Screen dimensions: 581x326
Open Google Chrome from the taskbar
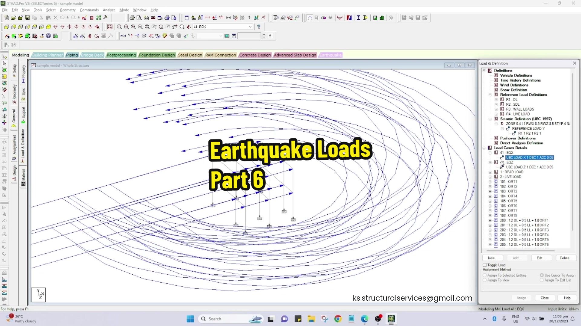tap(338, 319)
